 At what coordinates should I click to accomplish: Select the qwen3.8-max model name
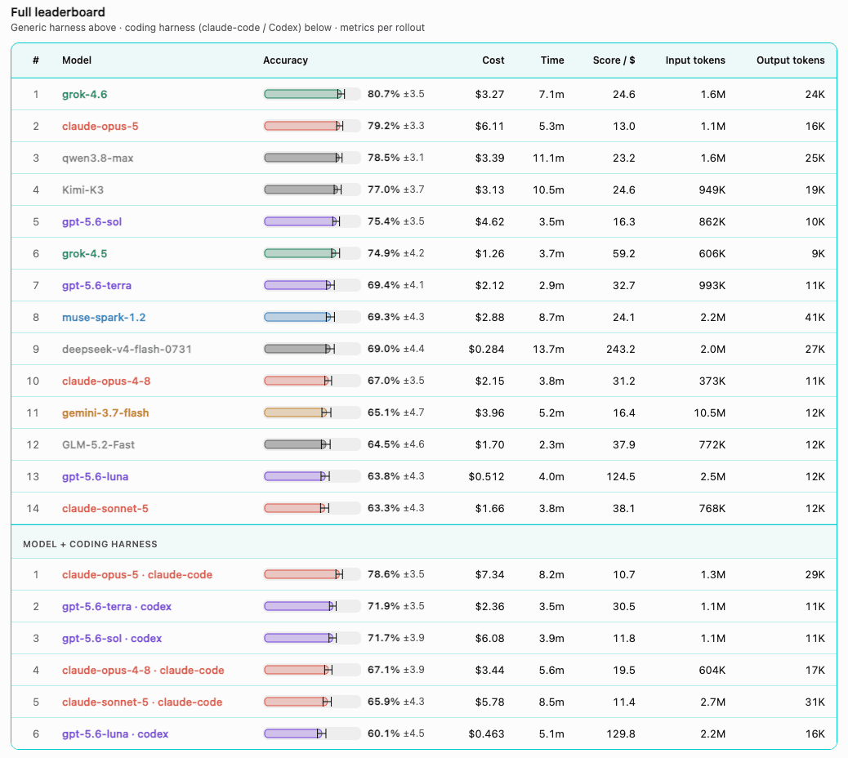pyautogui.click(x=97, y=158)
